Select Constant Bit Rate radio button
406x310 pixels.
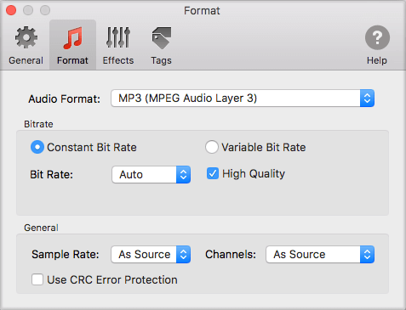pyautogui.click(x=37, y=147)
